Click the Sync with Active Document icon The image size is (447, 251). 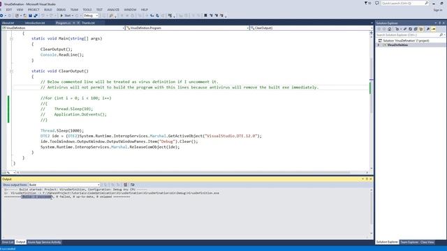405,29
